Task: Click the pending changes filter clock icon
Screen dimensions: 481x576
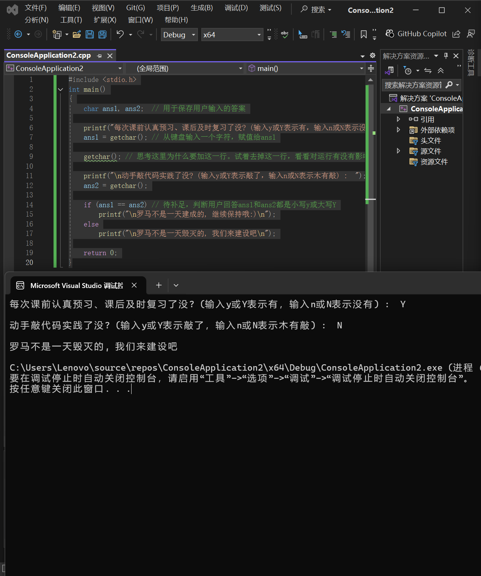Action: click(407, 71)
